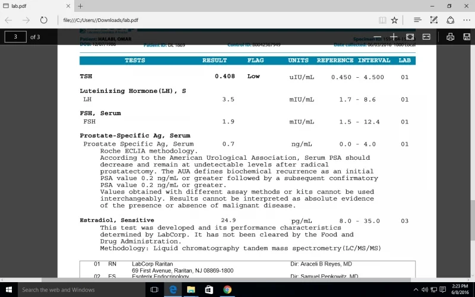Open Windows Store on the taskbar
The height and width of the screenshot is (297, 475).
(209, 290)
